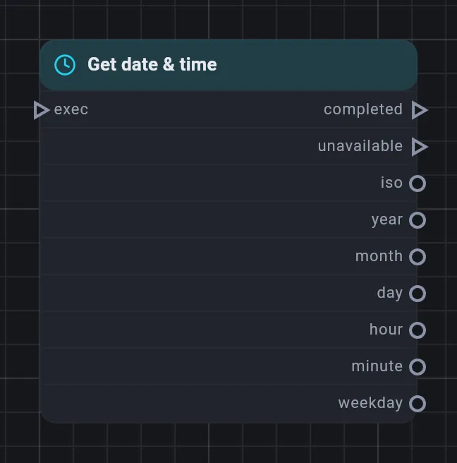The image size is (457, 463).
Task: Click the "year" label
Action: pyautogui.click(x=387, y=220)
